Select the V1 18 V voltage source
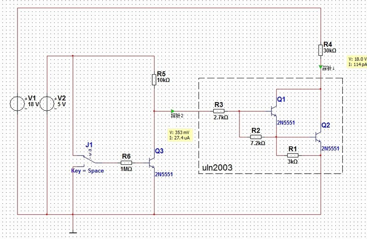This screenshot has height=239, width=367. [18, 103]
